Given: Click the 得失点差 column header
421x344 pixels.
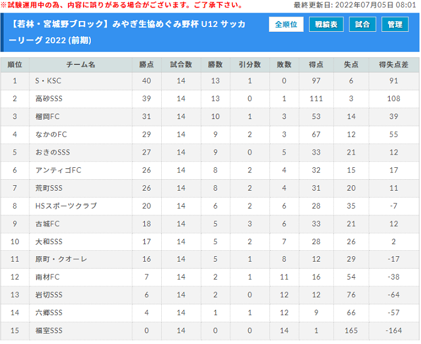Looking at the screenshot, I should (x=394, y=65).
